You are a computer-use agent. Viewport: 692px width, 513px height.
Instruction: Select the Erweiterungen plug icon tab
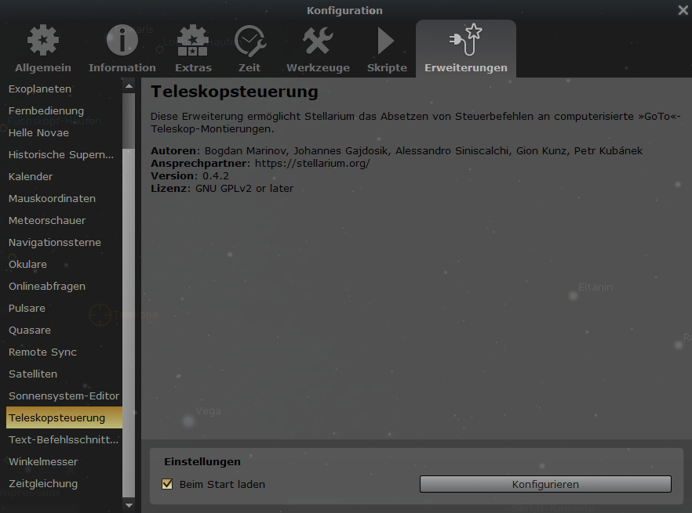[x=465, y=49]
